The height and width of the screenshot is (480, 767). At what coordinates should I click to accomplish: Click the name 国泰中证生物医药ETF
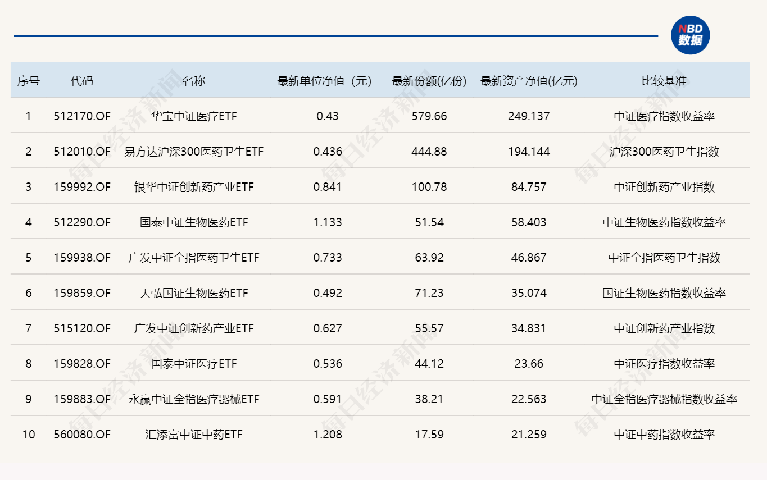pyautogui.click(x=194, y=222)
